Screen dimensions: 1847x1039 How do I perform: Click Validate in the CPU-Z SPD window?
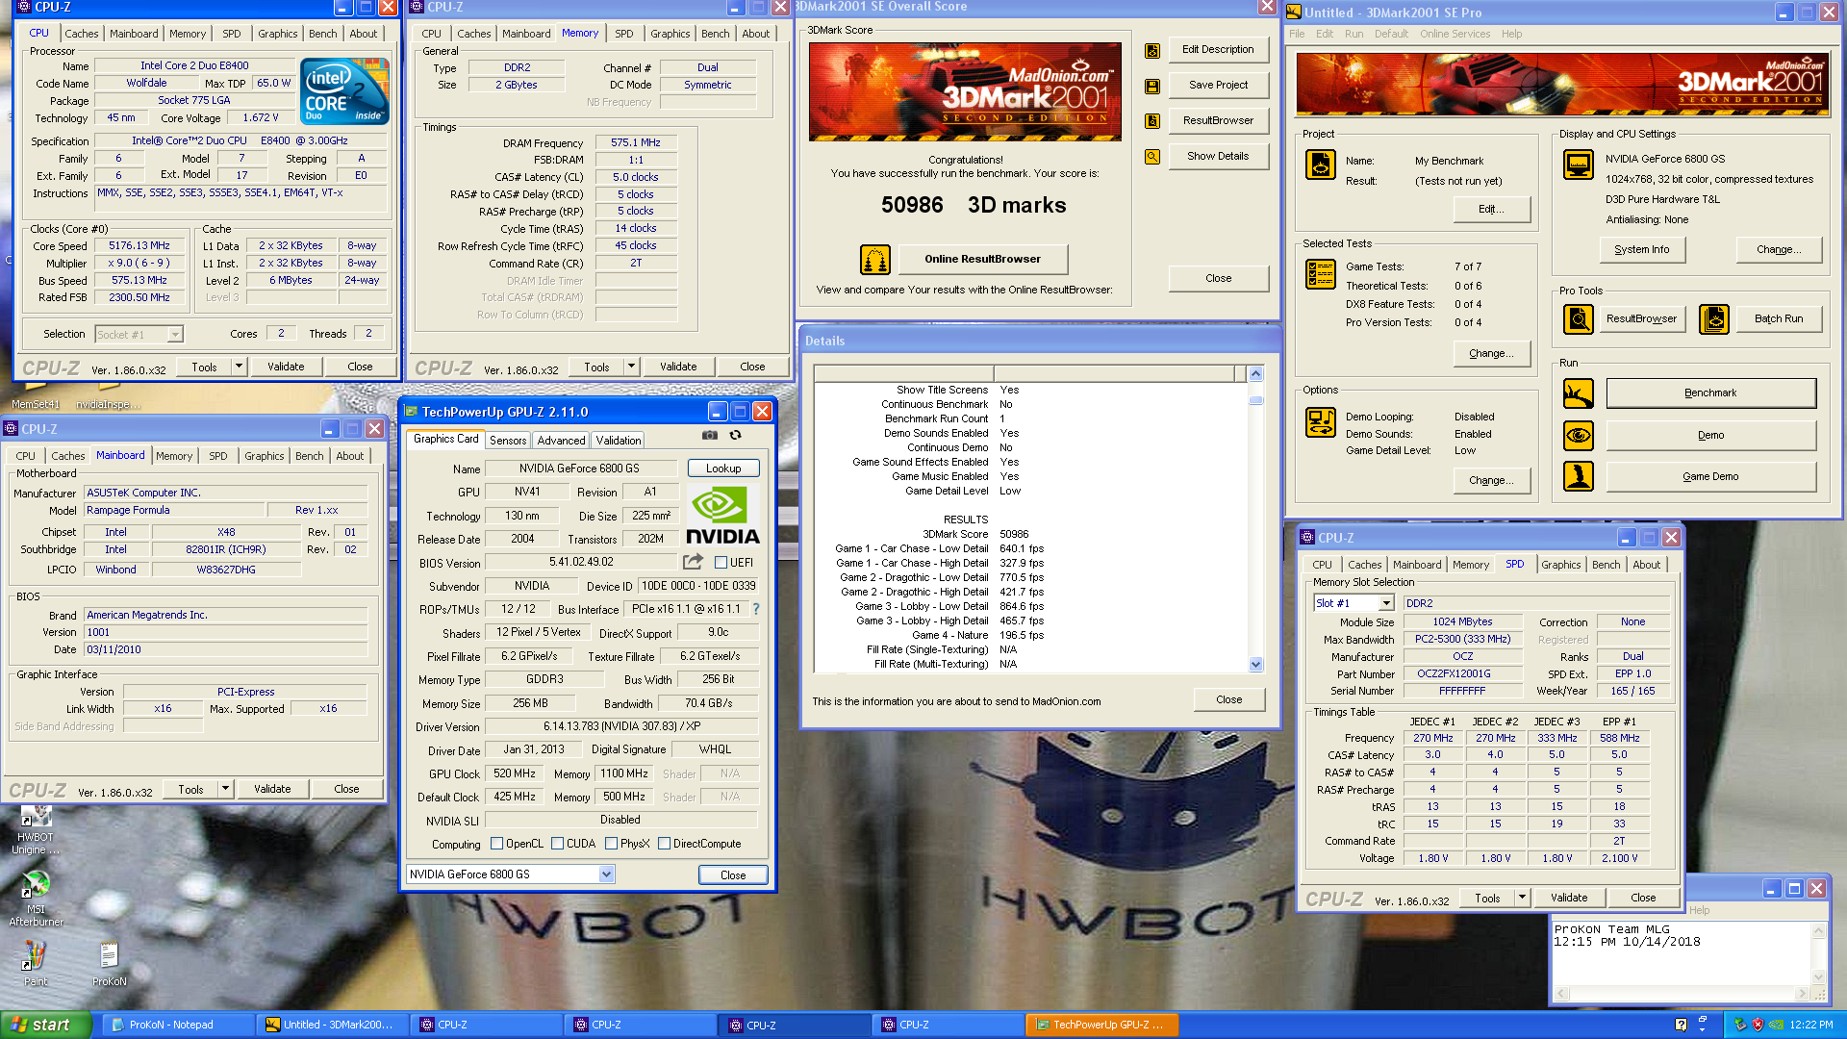tap(1568, 898)
